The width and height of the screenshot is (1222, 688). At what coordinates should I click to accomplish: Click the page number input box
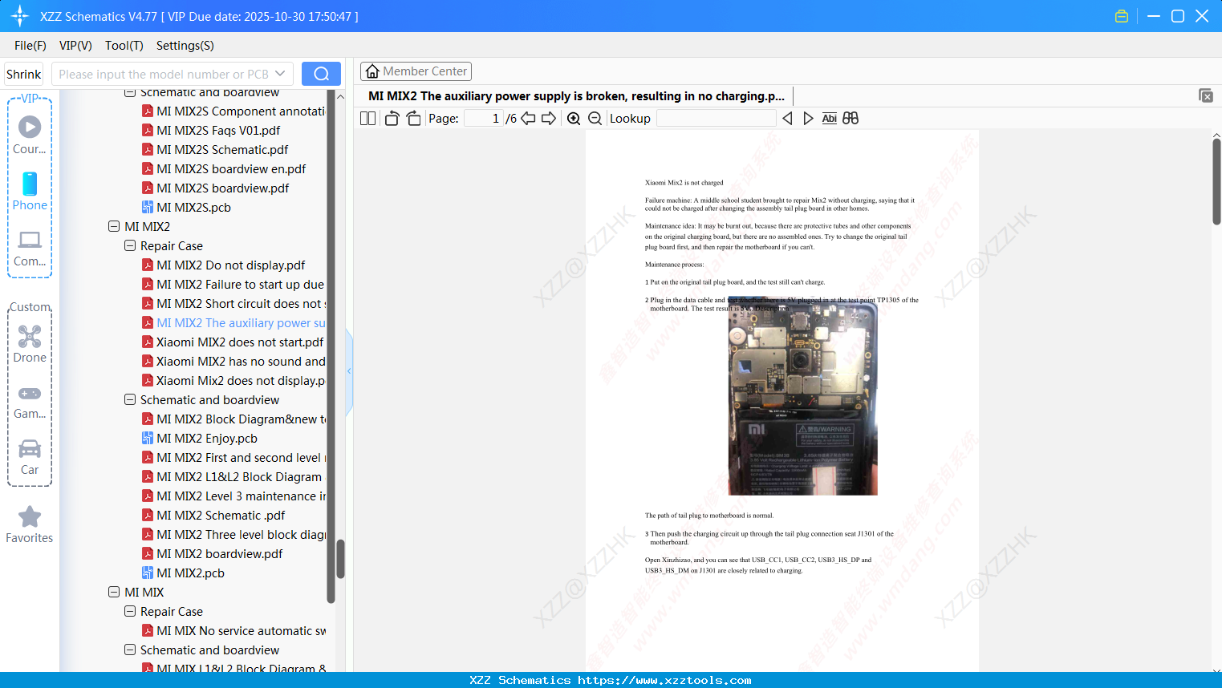484,119
